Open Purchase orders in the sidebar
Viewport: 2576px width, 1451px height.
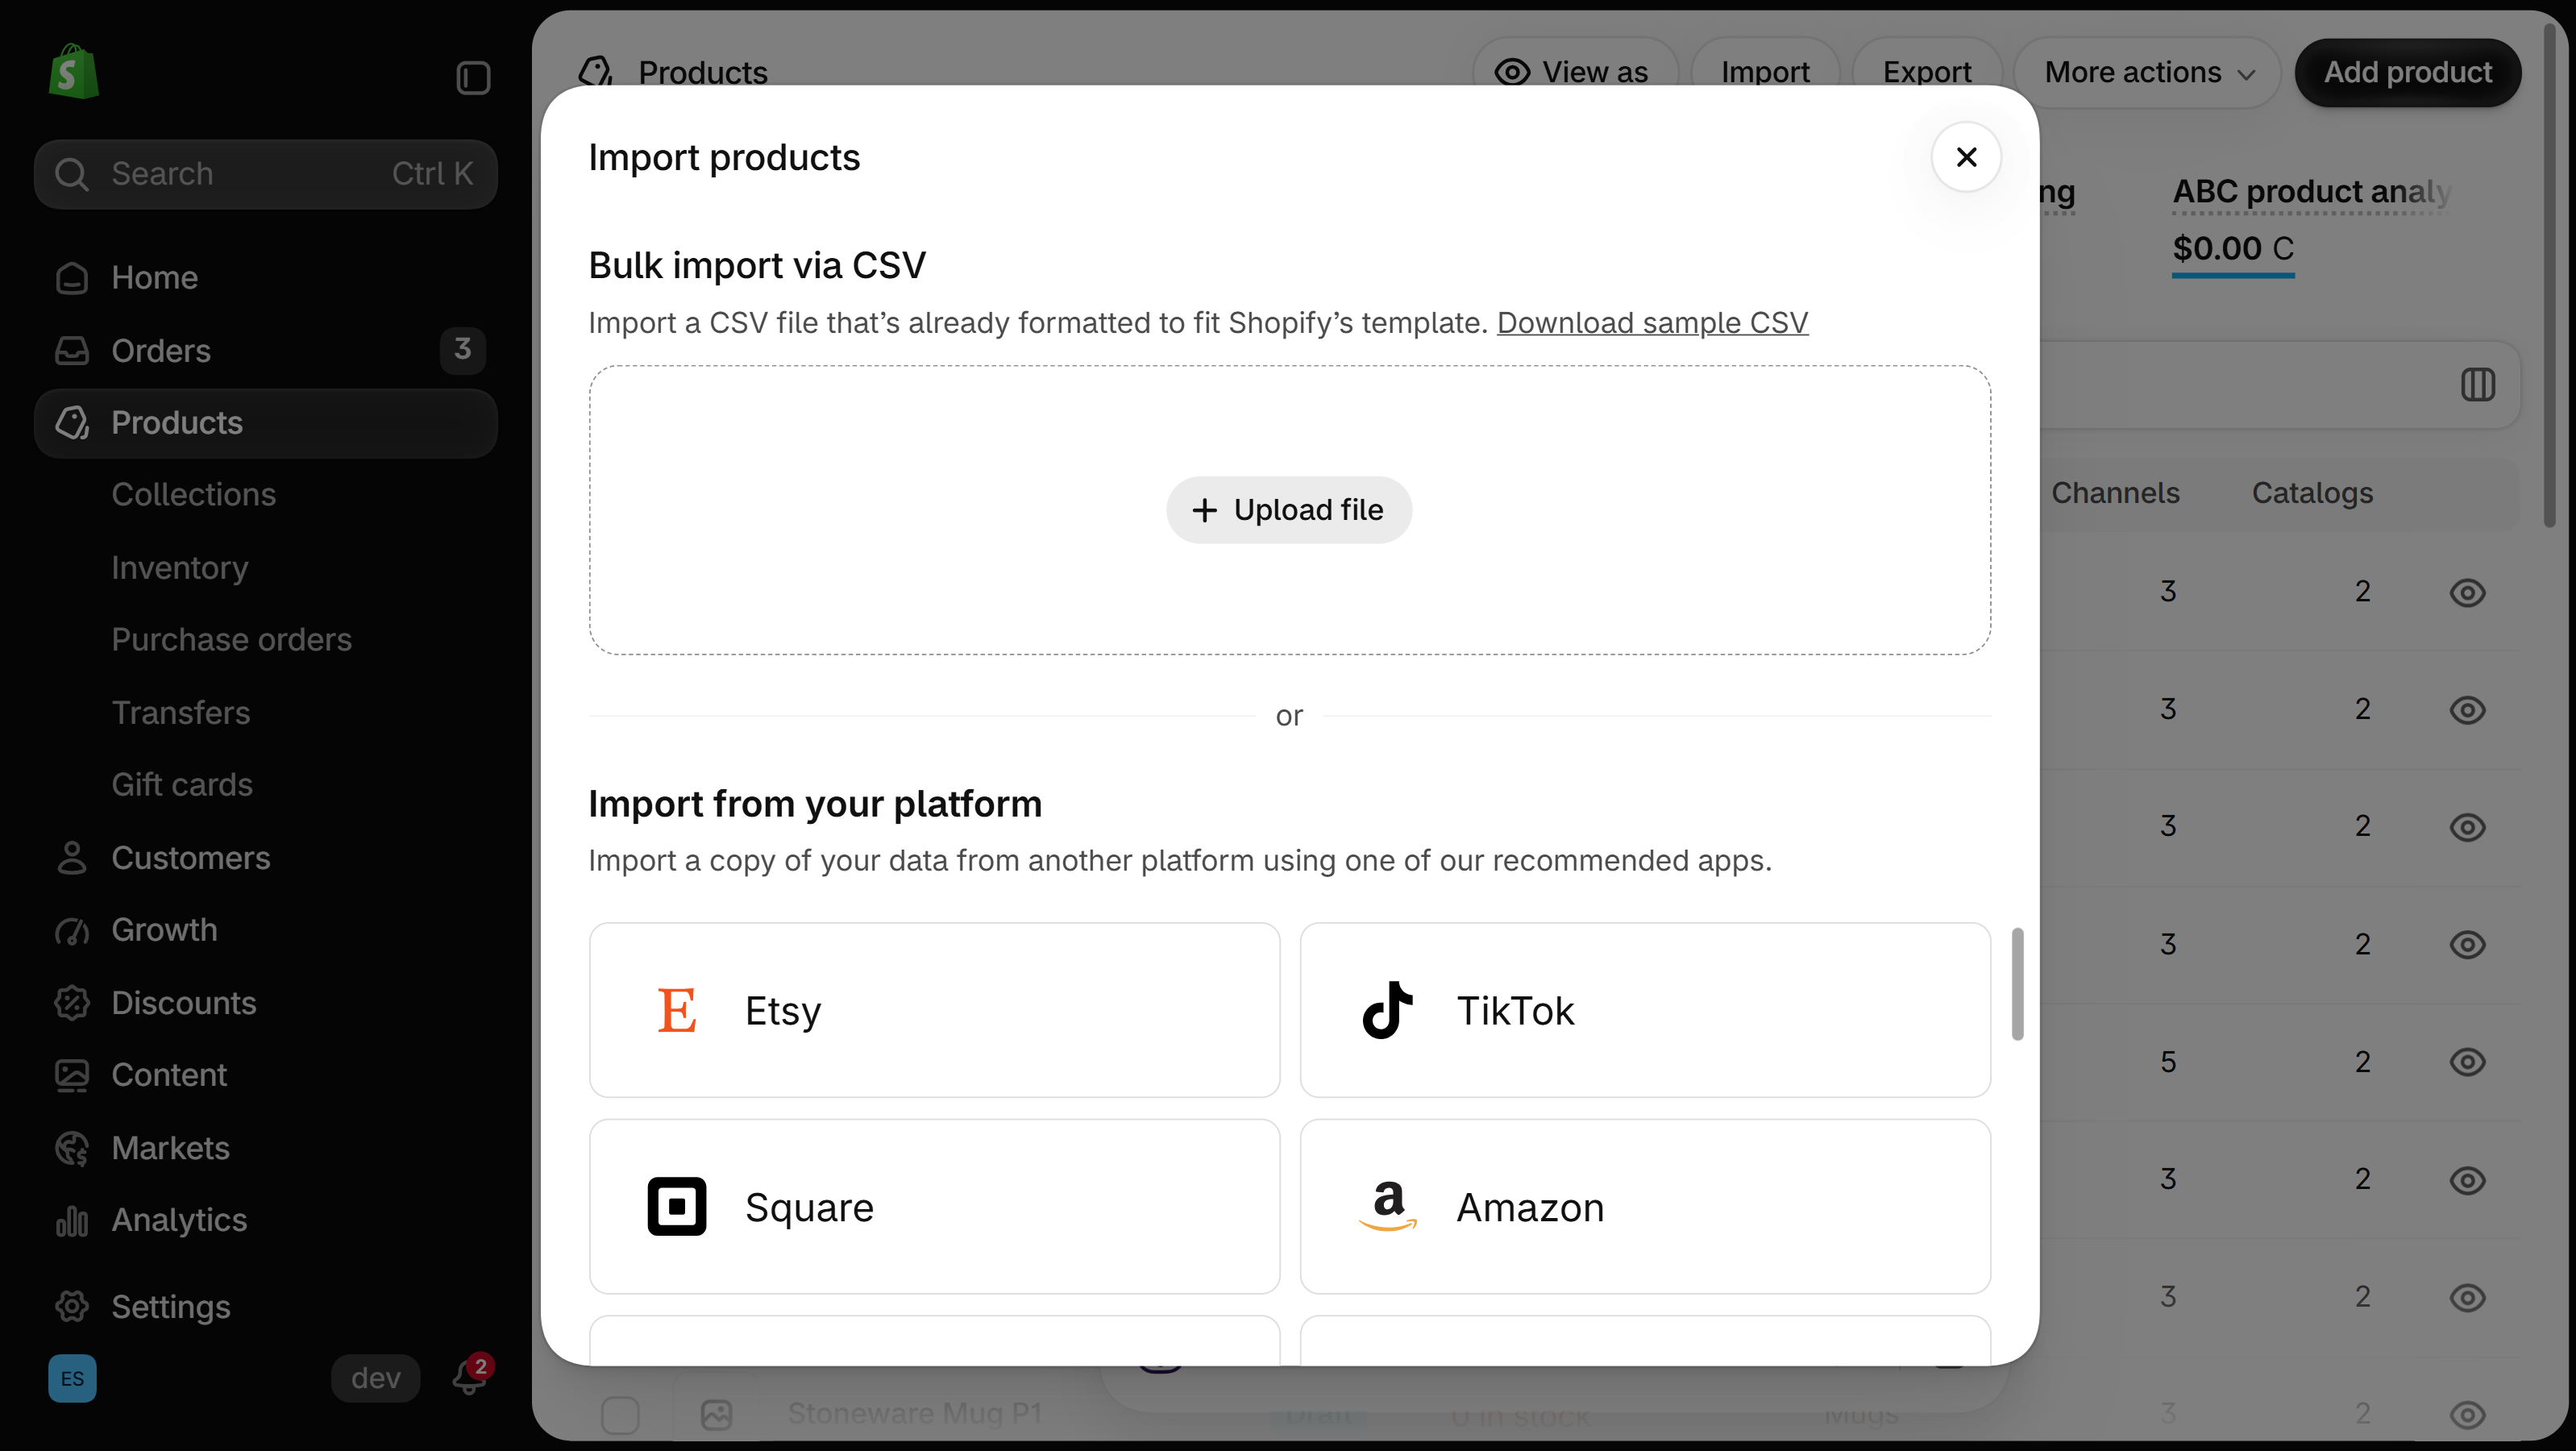pos(232,639)
